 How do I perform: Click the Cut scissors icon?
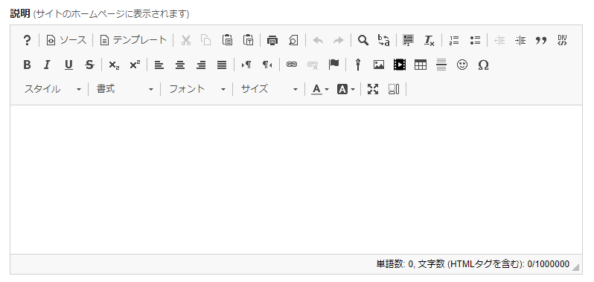pos(185,40)
